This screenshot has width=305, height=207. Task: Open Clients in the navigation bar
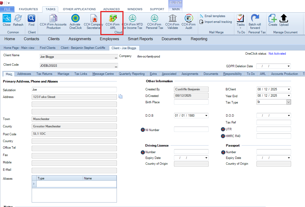[x=54, y=39]
